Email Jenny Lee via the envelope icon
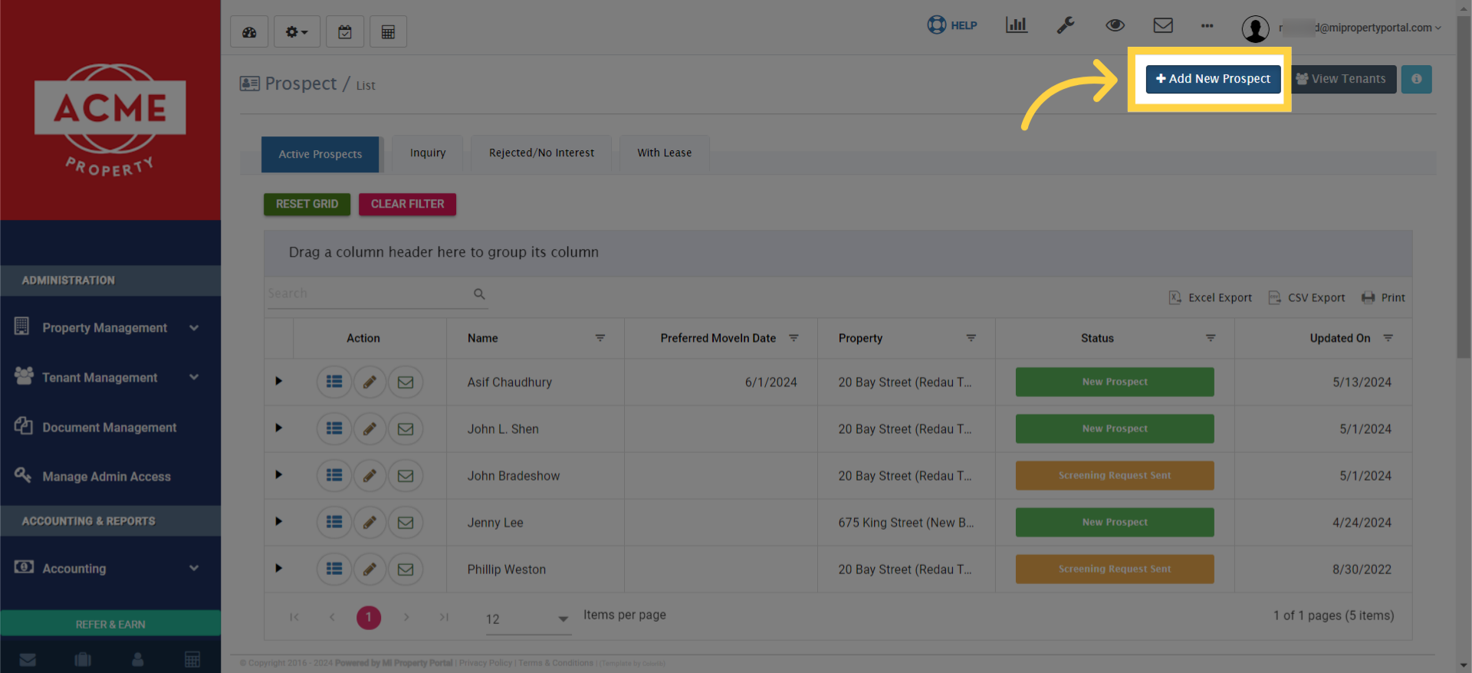 [x=406, y=522]
